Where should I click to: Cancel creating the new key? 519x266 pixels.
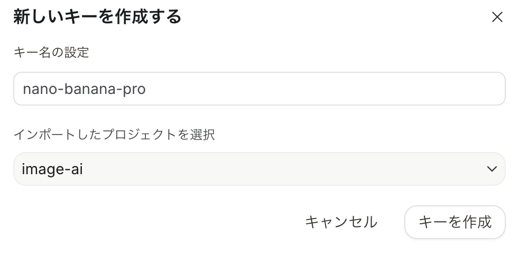341,222
